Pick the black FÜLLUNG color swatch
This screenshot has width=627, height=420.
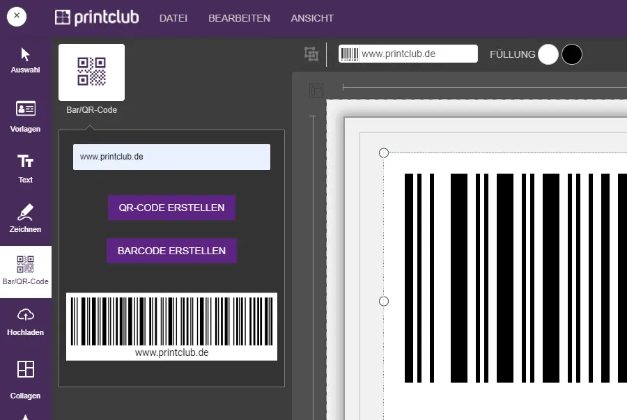click(x=572, y=54)
